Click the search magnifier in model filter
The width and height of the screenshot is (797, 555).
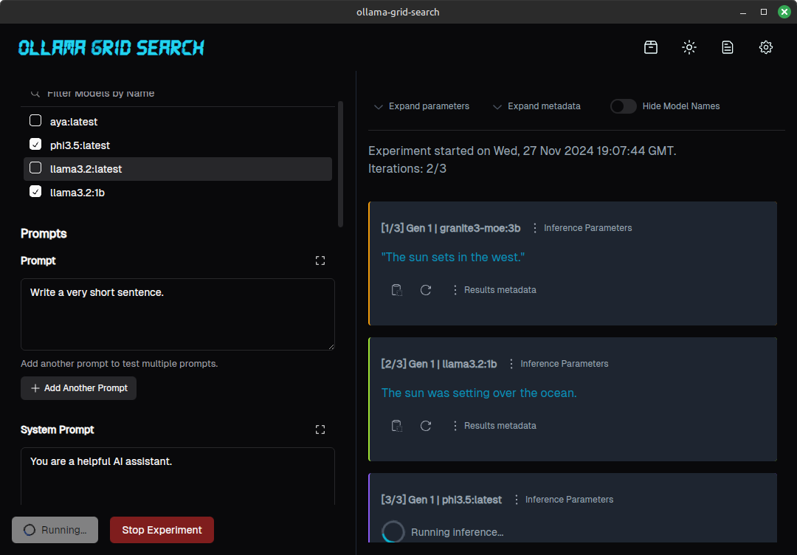[x=35, y=93]
